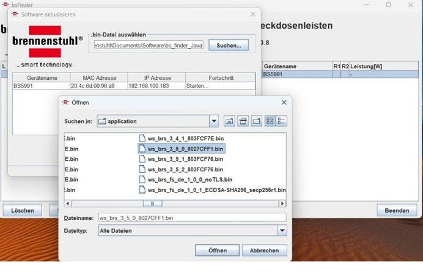423x273 pixels.
Task: Click the Löschen button in bsFinder
Action: point(23,210)
